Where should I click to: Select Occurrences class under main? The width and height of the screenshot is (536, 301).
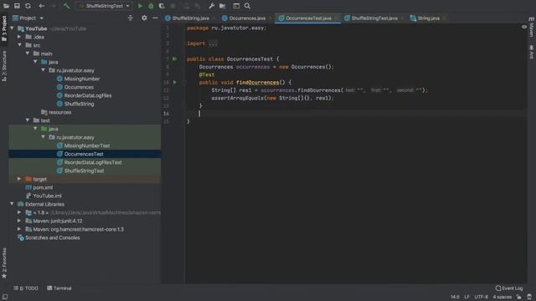[79, 87]
